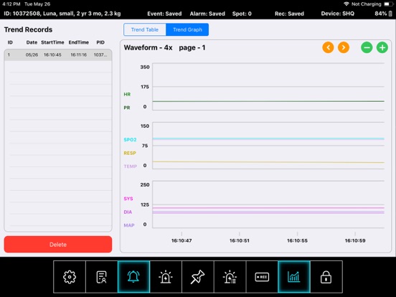Tap the Date column header
This screenshot has width=396, height=297.
pos(32,42)
